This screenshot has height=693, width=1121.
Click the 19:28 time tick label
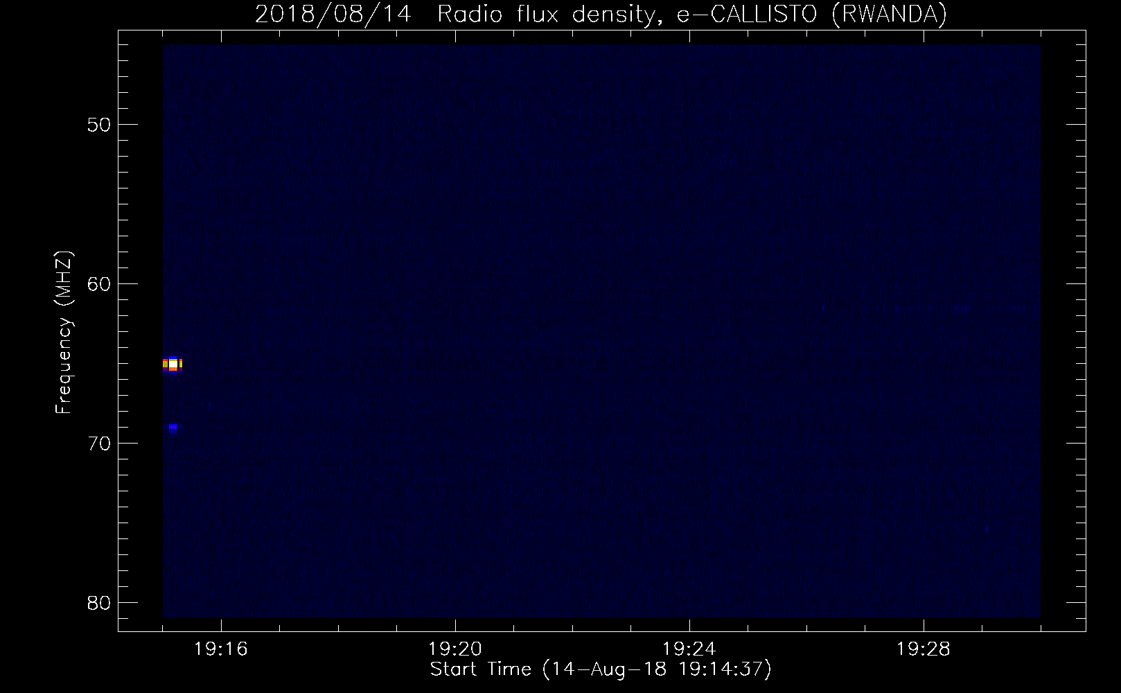click(x=924, y=649)
